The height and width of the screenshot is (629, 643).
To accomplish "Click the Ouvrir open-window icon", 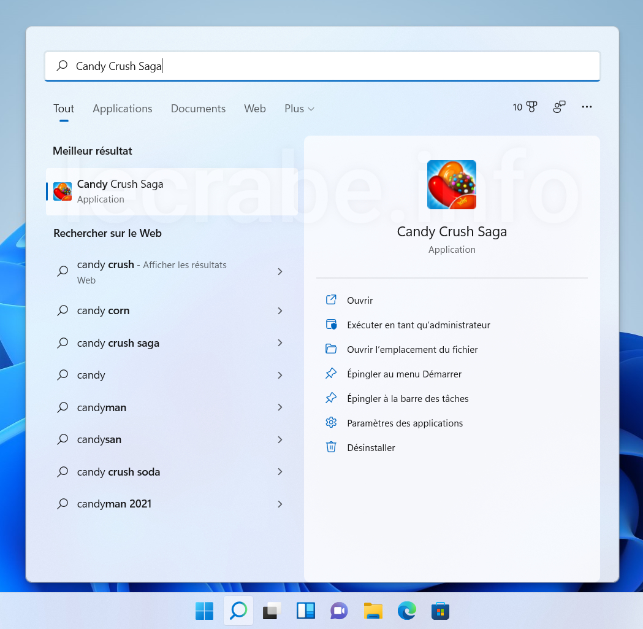I will (x=331, y=299).
